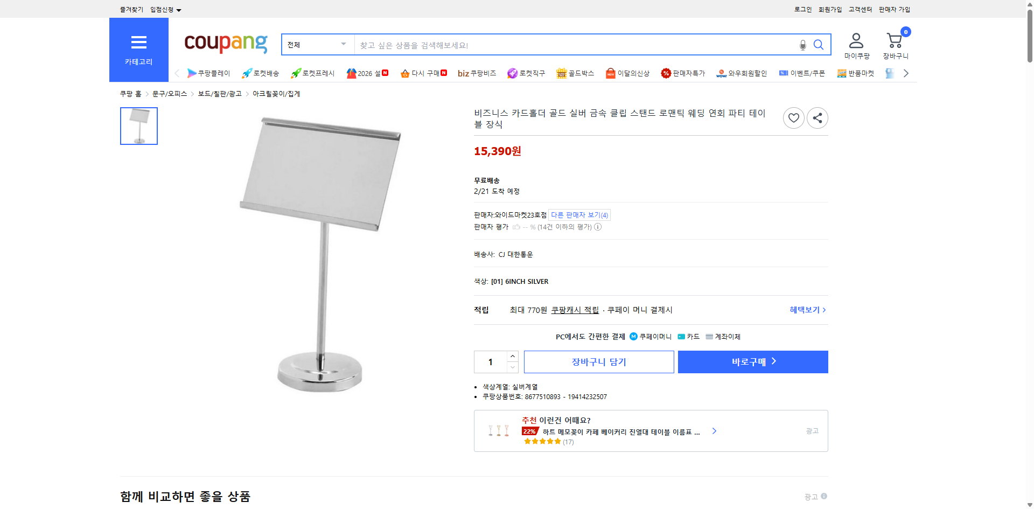The height and width of the screenshot is (509, 1034).
Task: Click the 바로구매 purchase button
Action: click(752, 361)
